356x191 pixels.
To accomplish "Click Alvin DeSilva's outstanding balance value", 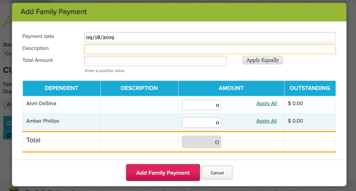I will coord(295,104).
